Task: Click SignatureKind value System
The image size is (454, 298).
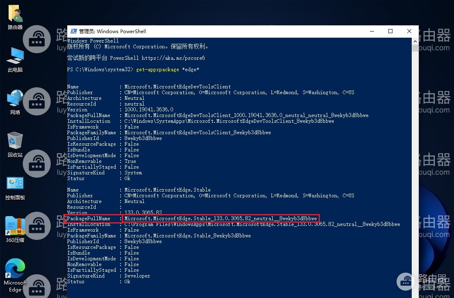Action: 133,173
